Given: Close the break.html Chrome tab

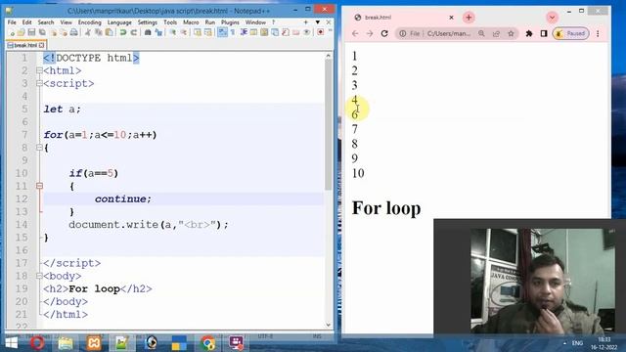Looking at the screenshot, I should pyautogui.click(x=451, y=18).
